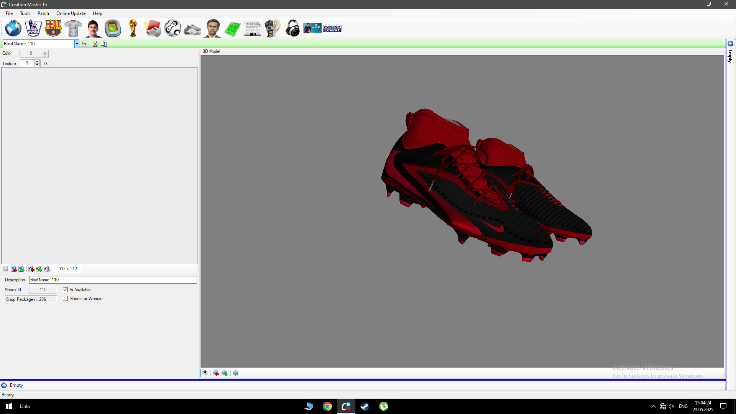The height and width of the screenshot is (414, 736).
Task: Open the transfermarkt toolbar icon
Action: pos(332,28)
